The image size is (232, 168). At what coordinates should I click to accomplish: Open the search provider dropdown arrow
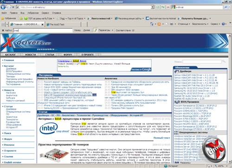(230, 7)
